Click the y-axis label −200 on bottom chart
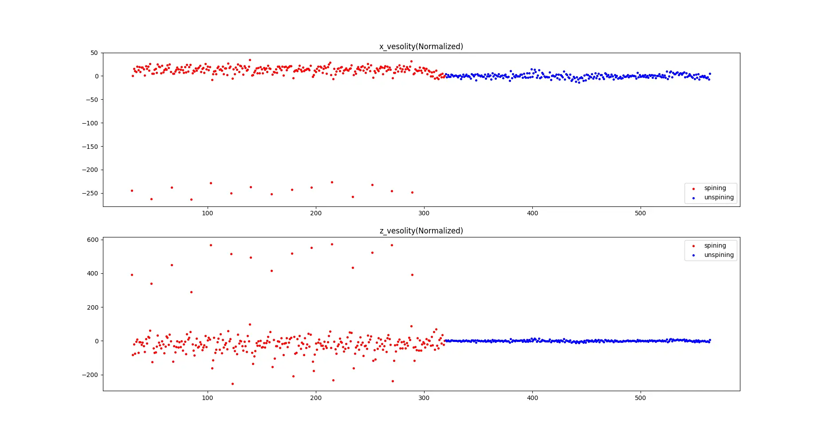822x439 pixels. (x=90, y=375)
